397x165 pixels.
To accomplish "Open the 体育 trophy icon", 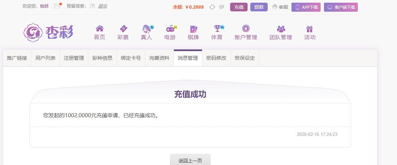I will point(217,28).
